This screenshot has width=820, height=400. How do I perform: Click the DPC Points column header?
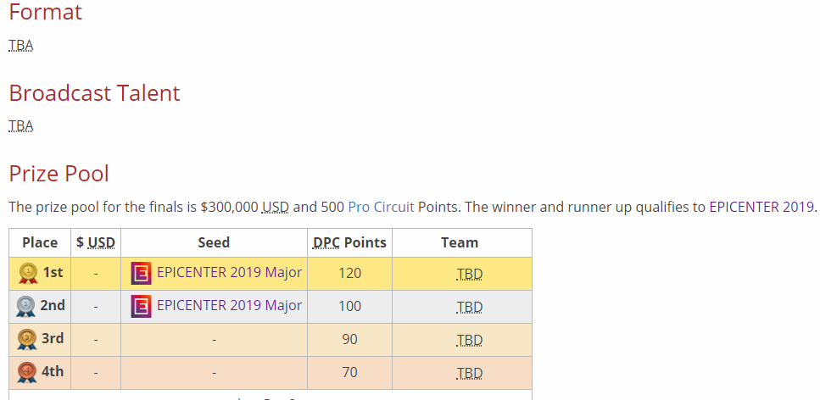[x=349, y=242]
